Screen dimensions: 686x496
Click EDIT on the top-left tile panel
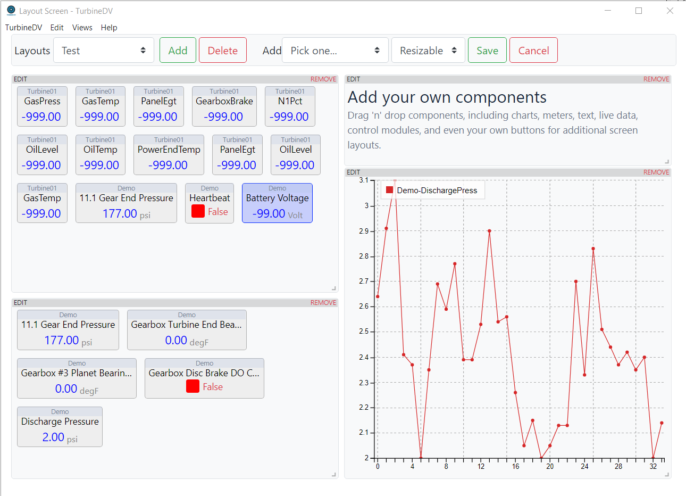(20, 79)
